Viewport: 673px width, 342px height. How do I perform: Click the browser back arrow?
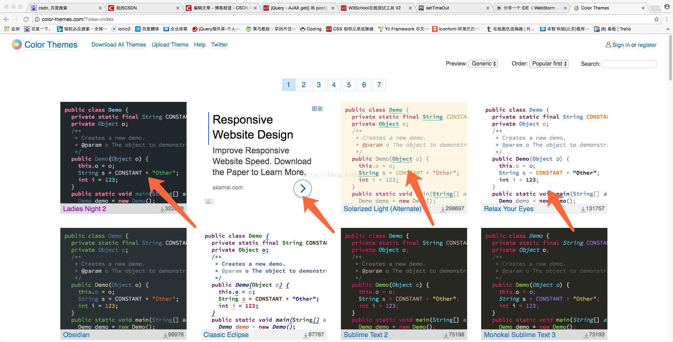coord(6,19)
